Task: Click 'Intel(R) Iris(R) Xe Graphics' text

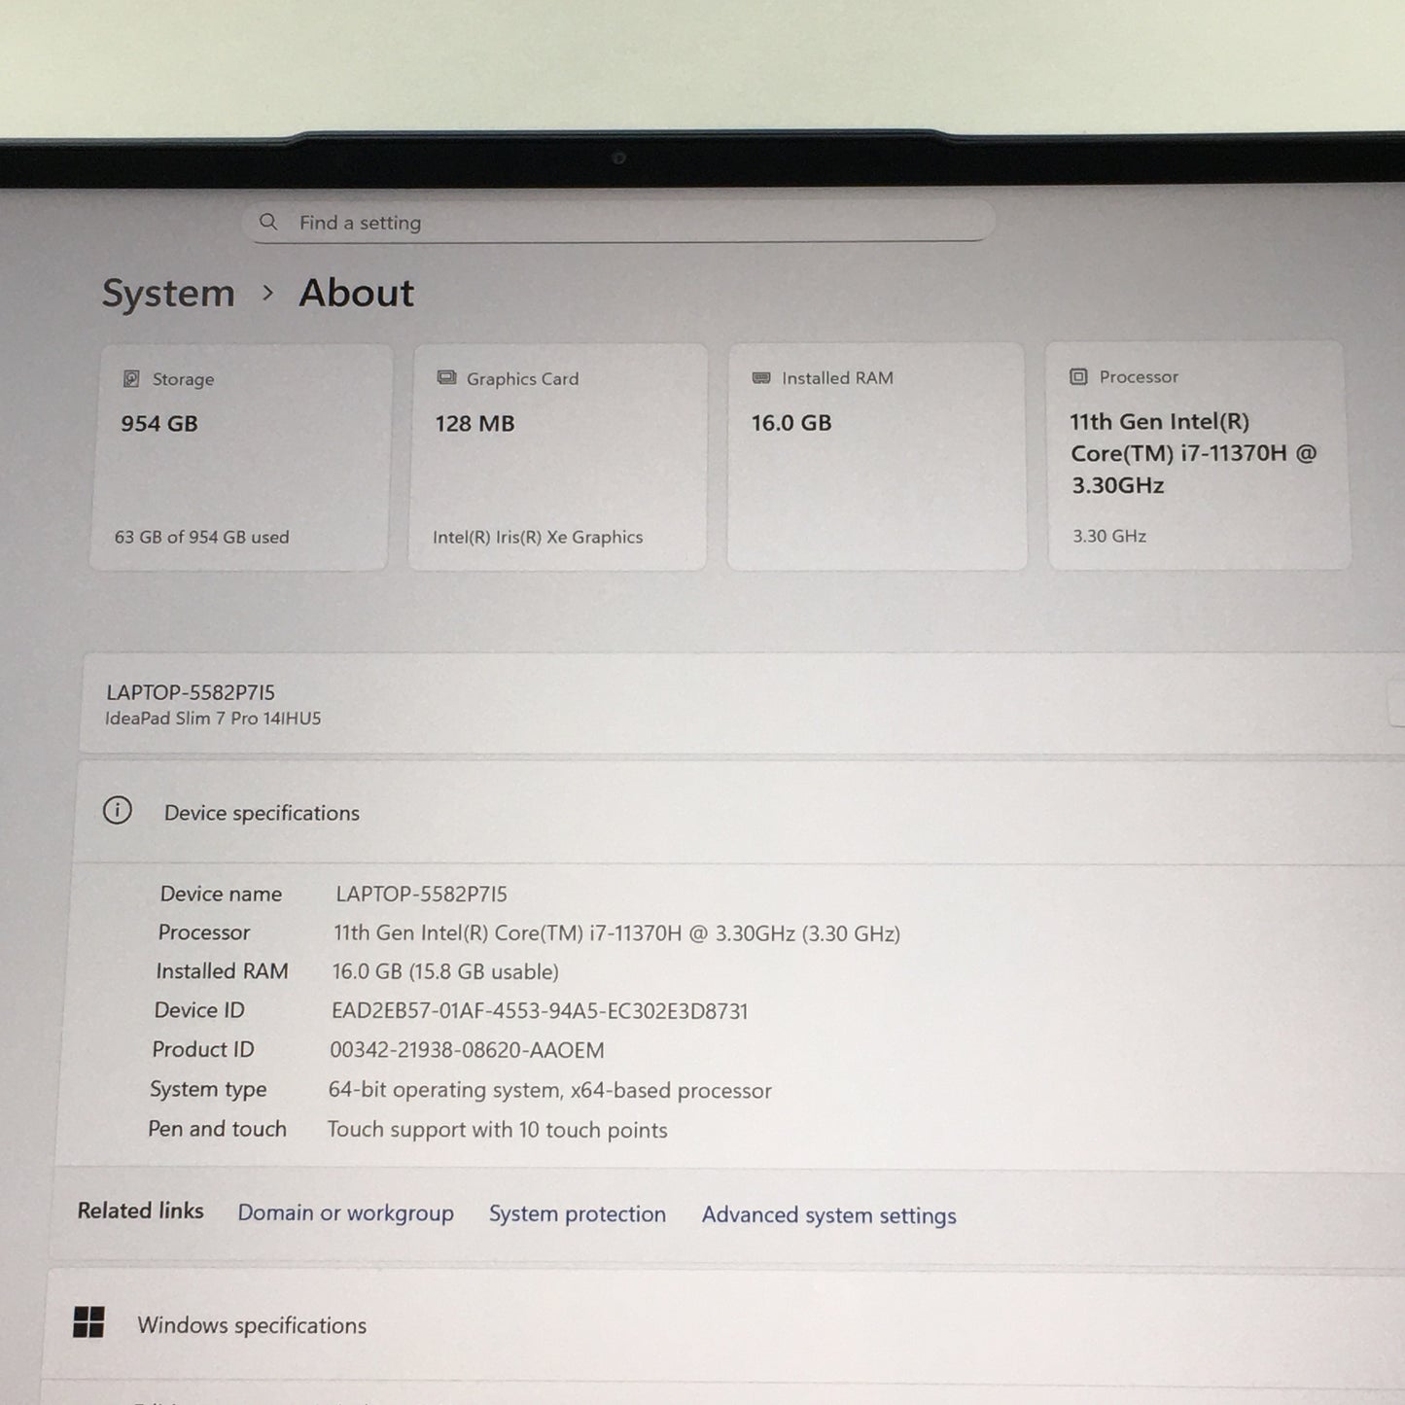Action: (x=538, y=537)
